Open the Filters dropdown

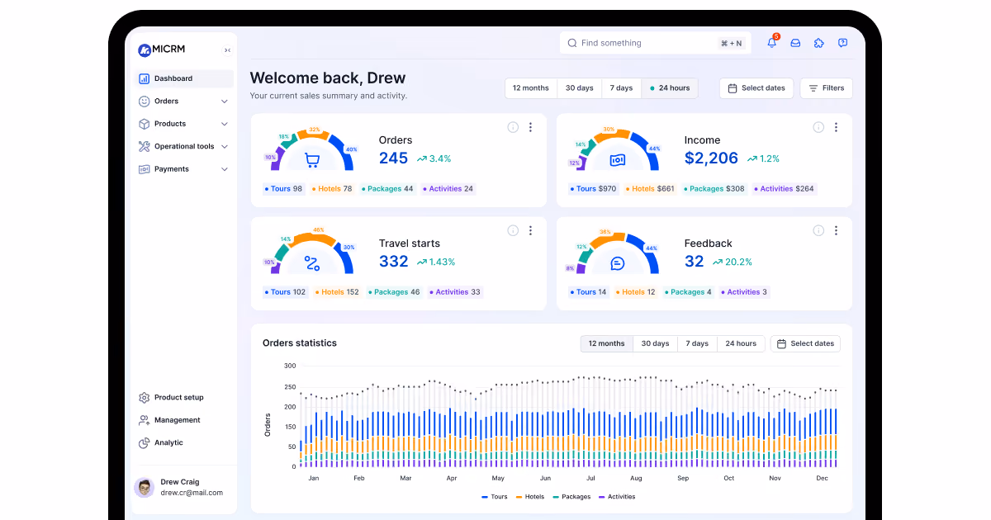click(x=826, y=88)
